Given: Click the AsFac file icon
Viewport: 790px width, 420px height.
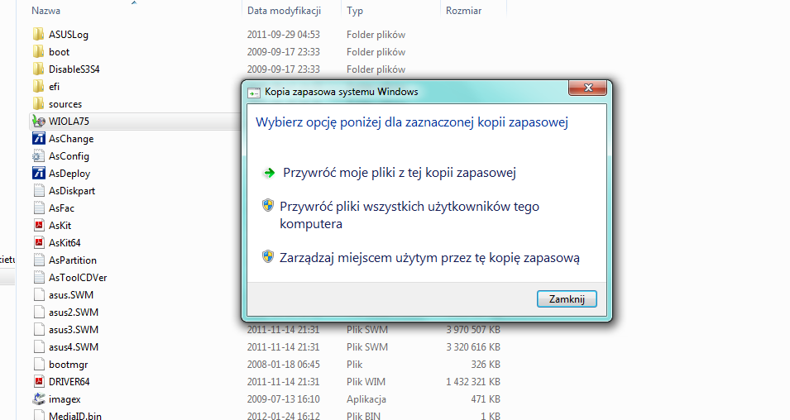Looking at the screenshot, I should (38, 208).
